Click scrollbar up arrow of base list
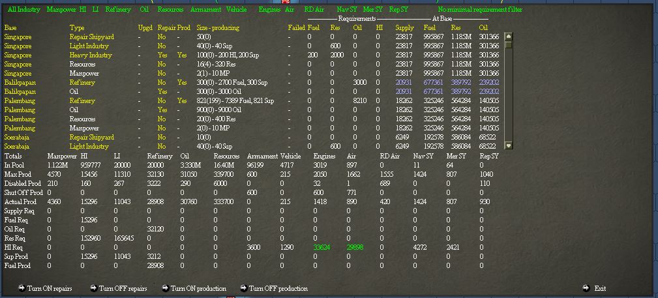Screen dimensions: 658x298 click(509, 37)
